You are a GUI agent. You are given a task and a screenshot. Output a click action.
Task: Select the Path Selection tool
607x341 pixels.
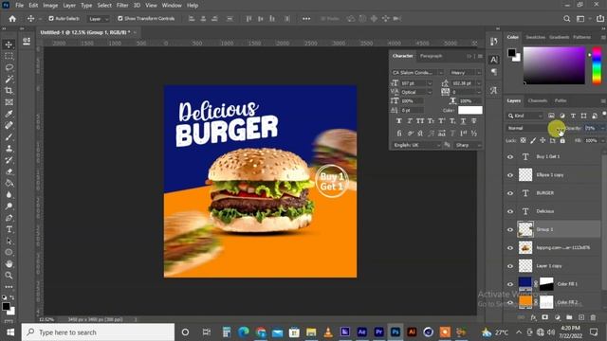[x=9, y=241]
